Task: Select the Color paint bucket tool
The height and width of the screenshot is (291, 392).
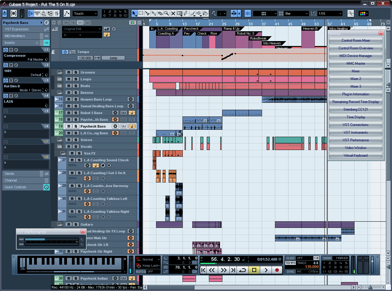Action: [206, 13]
